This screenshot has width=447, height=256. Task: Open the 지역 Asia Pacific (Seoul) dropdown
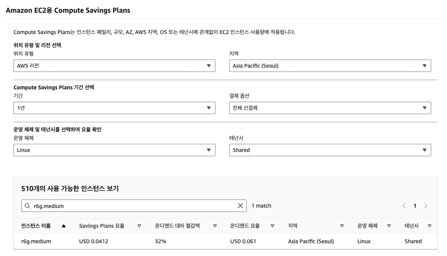coord(330,66)
